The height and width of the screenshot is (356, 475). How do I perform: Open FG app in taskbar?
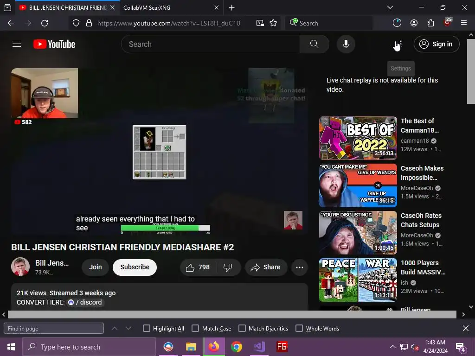pos(282,347)
